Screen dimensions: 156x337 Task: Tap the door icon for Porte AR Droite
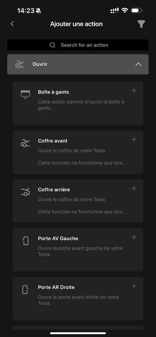25,289
